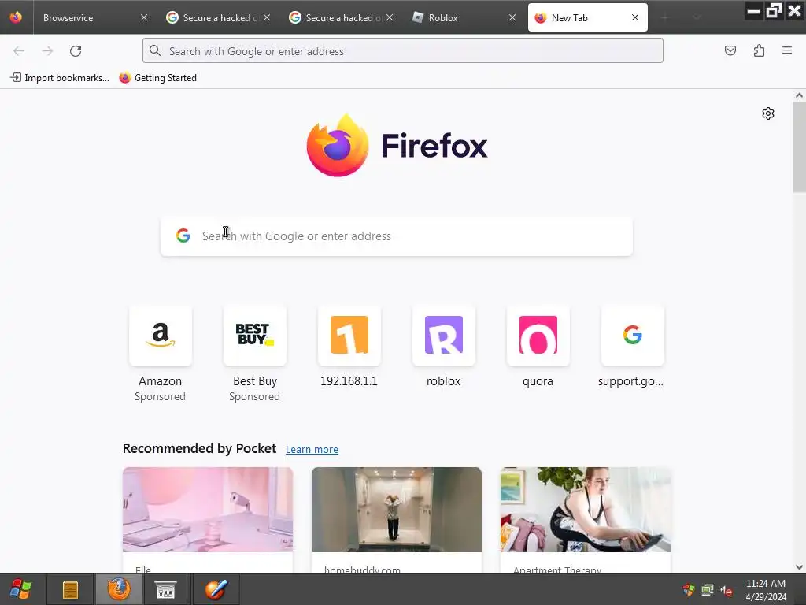Click Learn more next to Recommended by Pocket
Screen dimensions: 806x605
click(312, 450)
